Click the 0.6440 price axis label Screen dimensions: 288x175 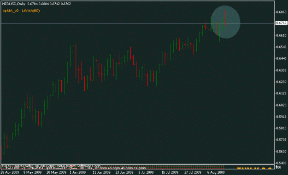tap(281, 58)
